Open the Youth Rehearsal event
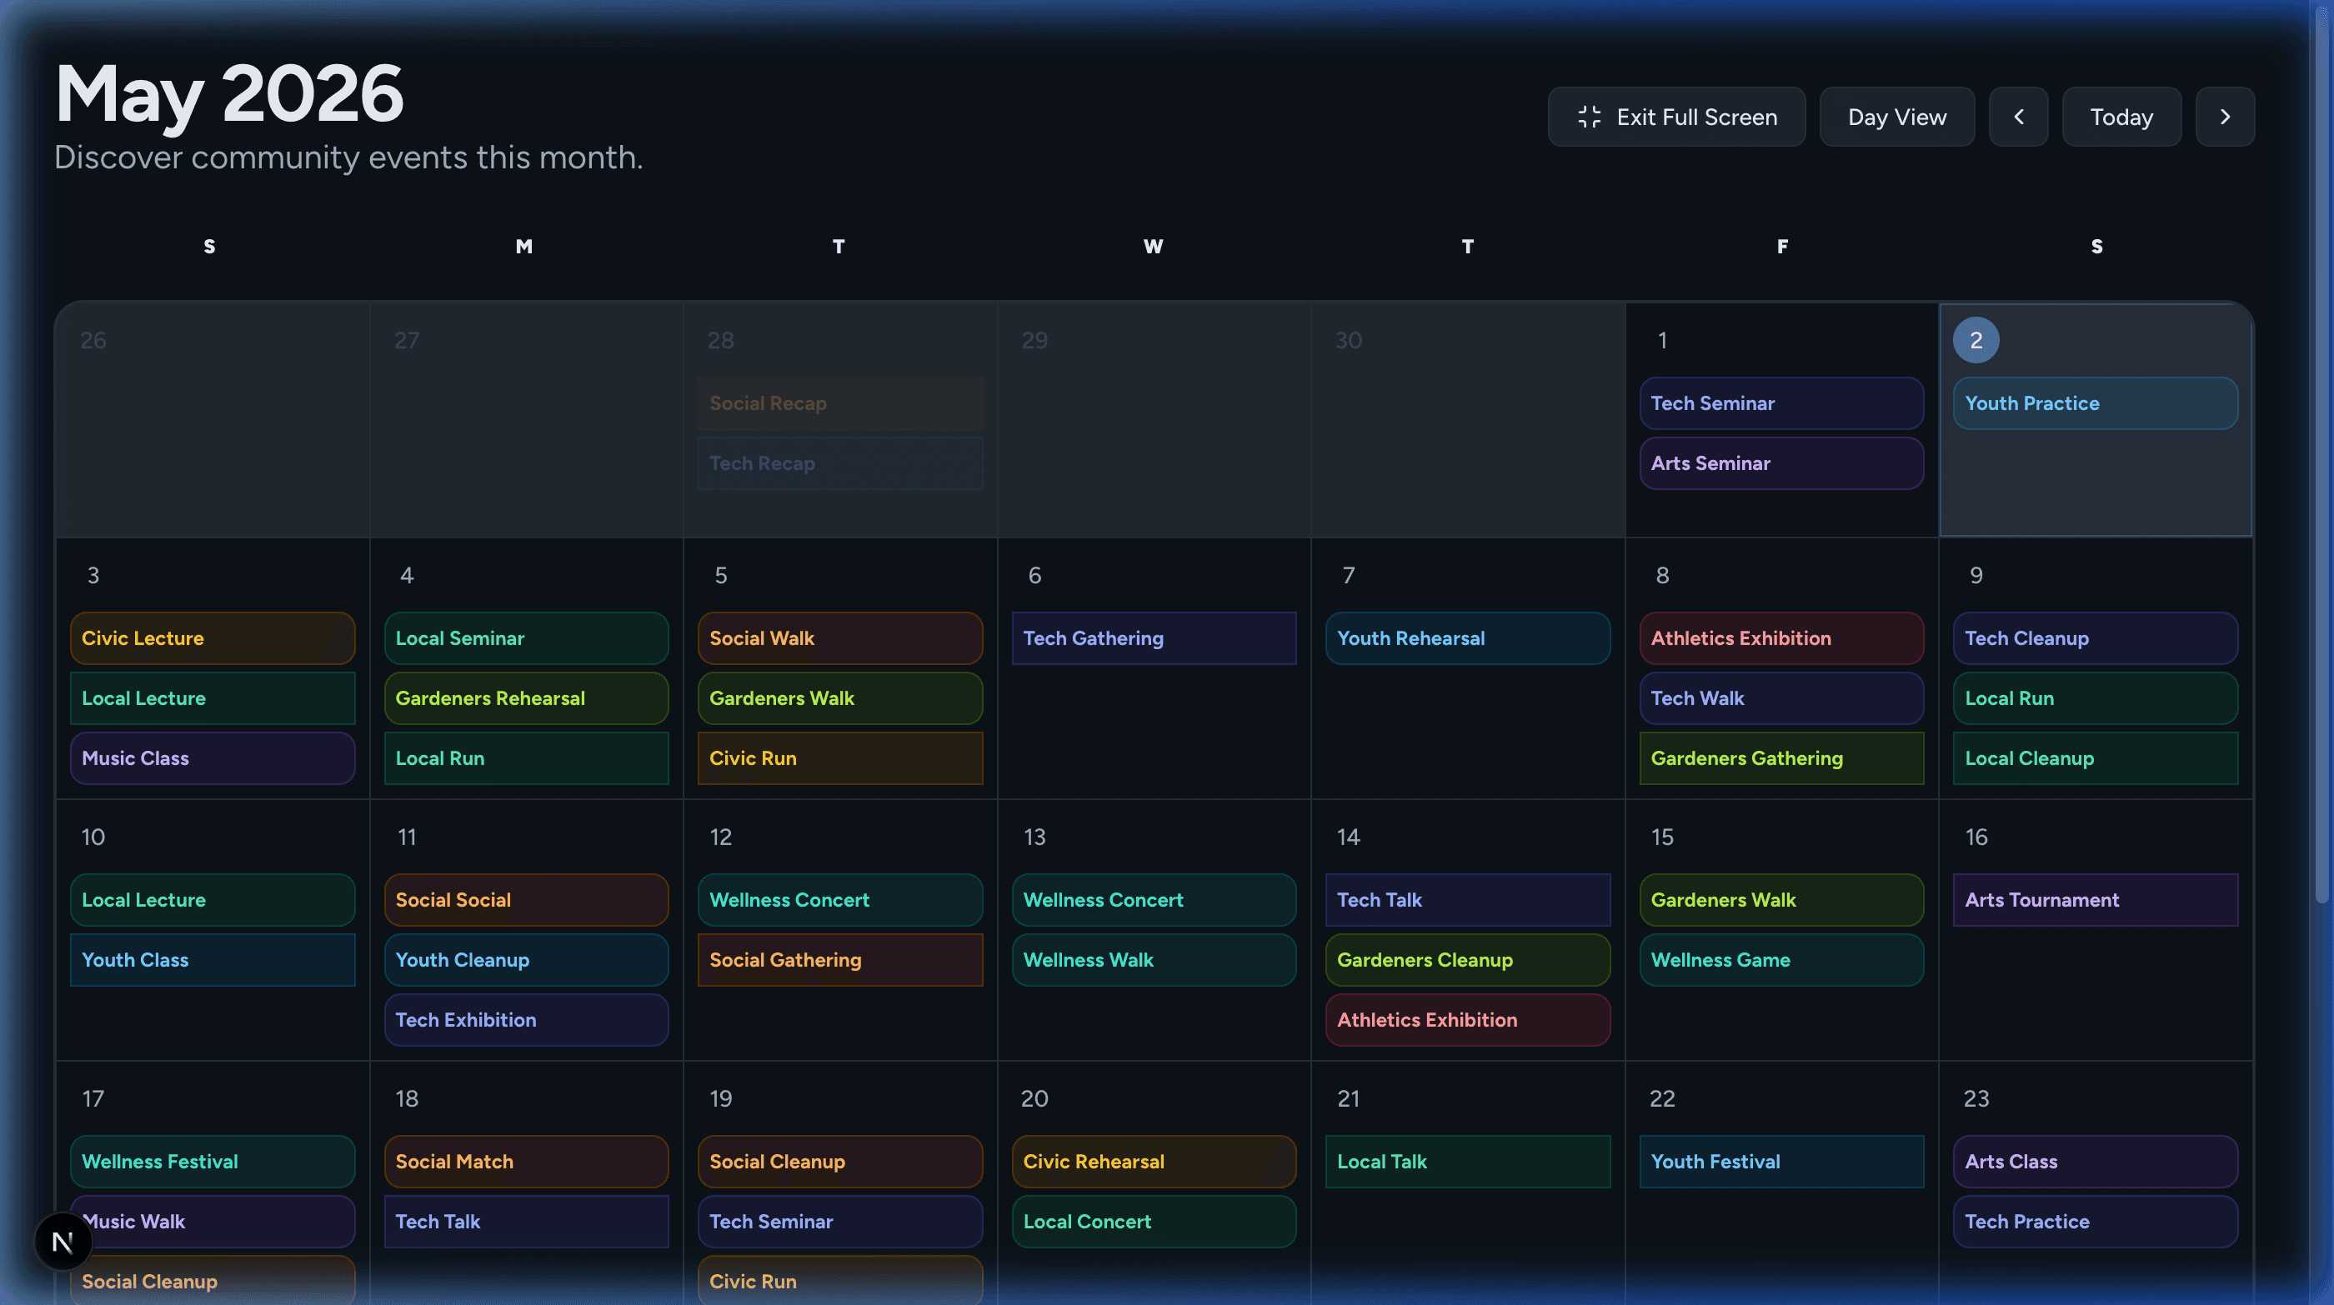This screenshot has width=2334, height=1305. coord(1467,638)
